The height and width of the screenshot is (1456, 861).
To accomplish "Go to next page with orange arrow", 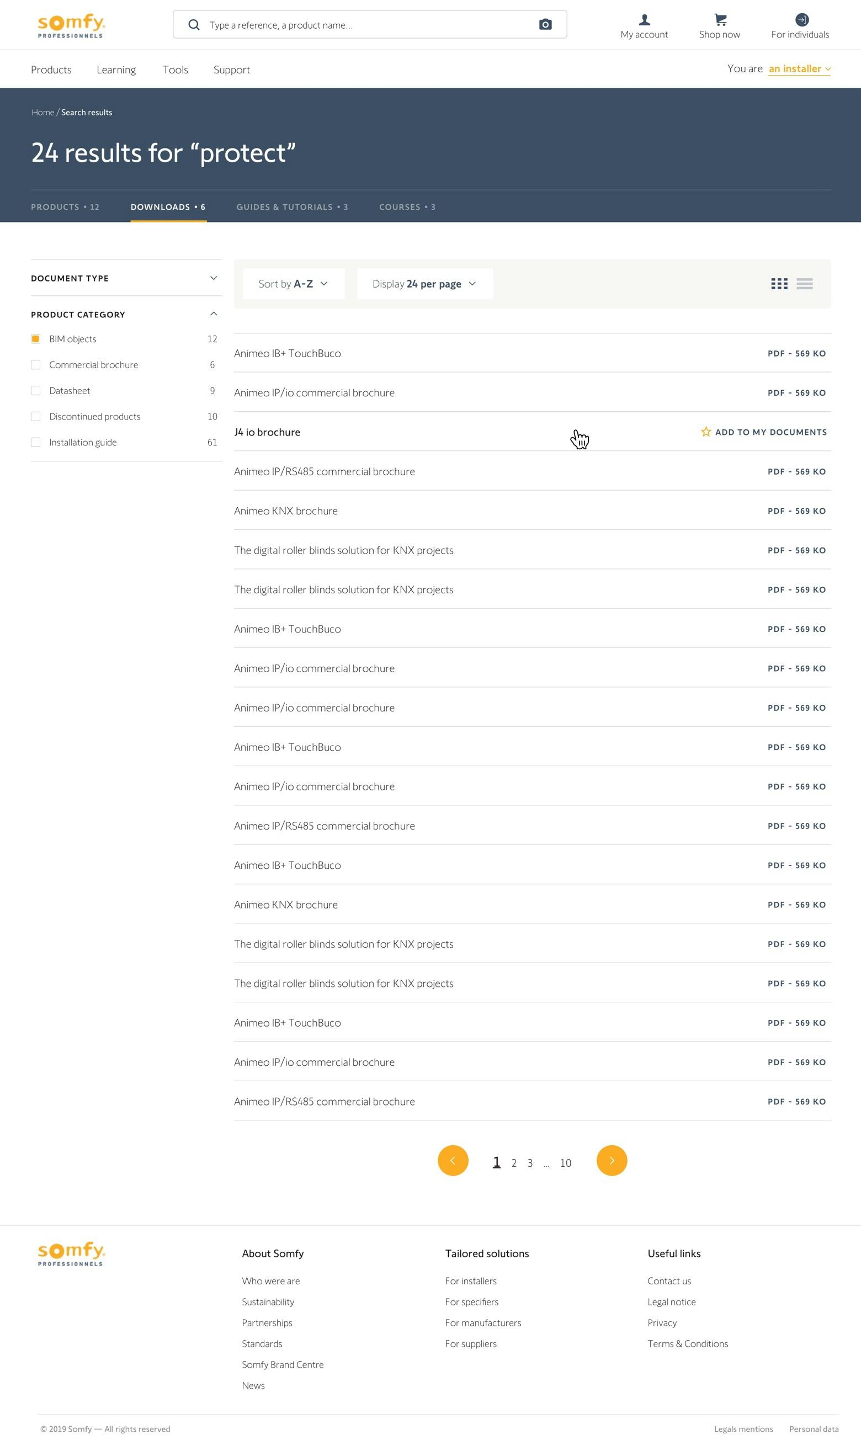I will (612, 1161).
